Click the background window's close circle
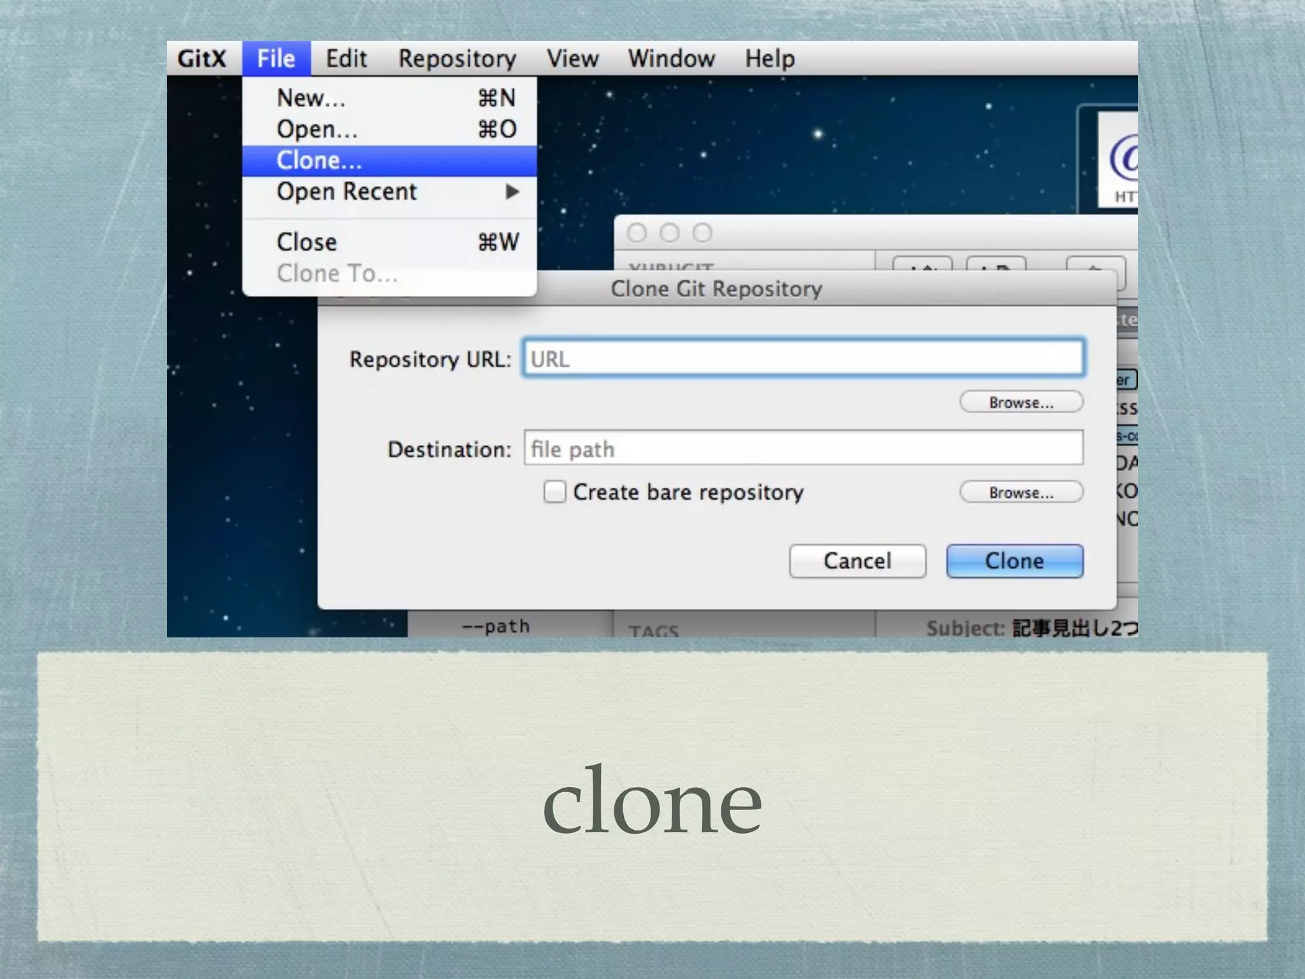Image resolution: width=1305 pixels, height=979 pixels. 637,233
